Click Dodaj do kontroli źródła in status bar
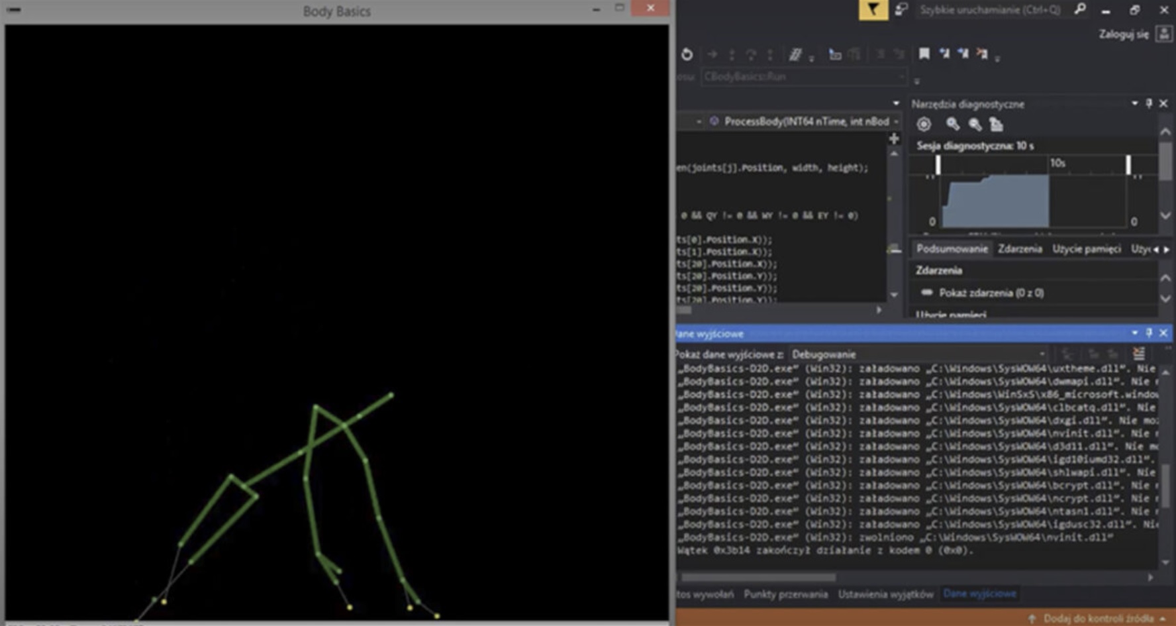Screen dimensions: 1176x626 coord(1098,618)
